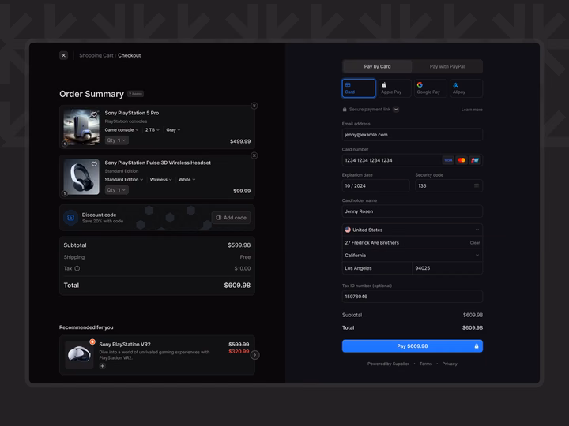Click the Pay $609.98 button
The image size is (569, 426).
click(x=413, y=346)
